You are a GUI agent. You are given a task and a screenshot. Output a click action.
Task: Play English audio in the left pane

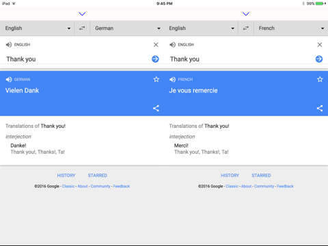pos(9,44)
